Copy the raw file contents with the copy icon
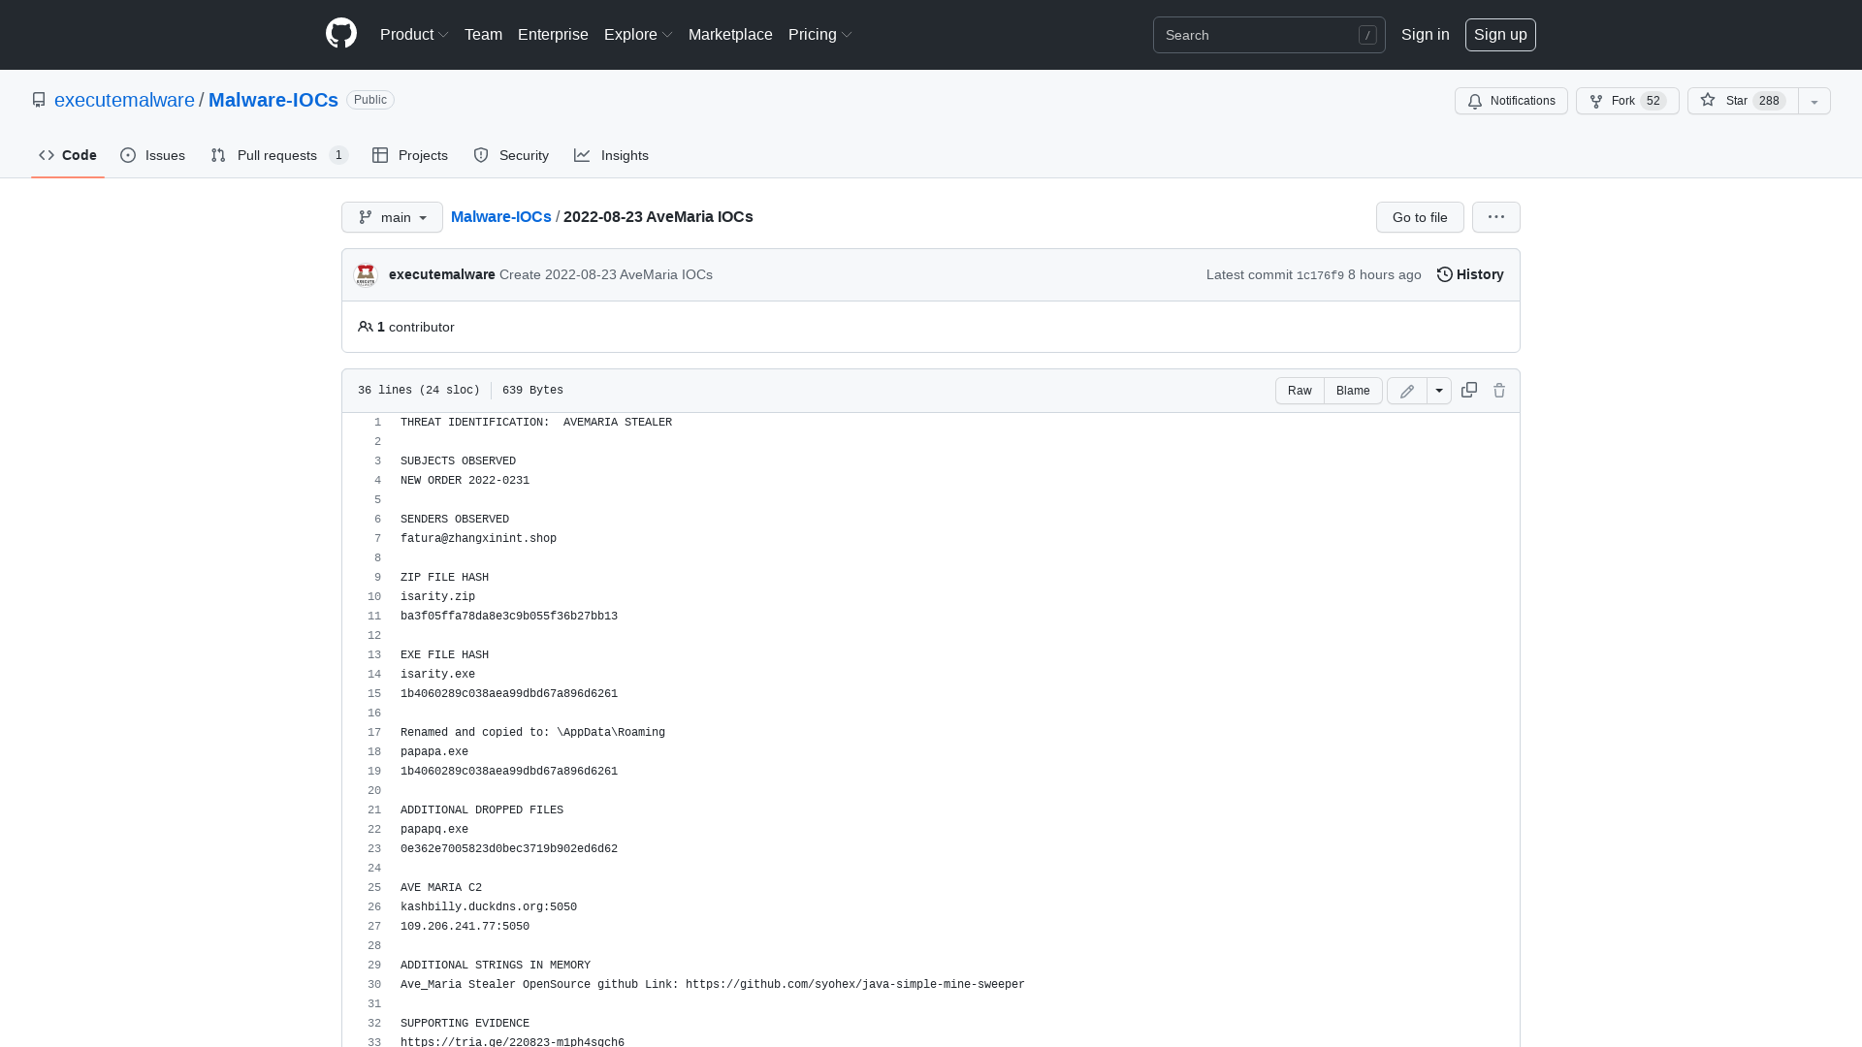The width and height of the screenshot is (1862, 1047). click(1467, 390)
